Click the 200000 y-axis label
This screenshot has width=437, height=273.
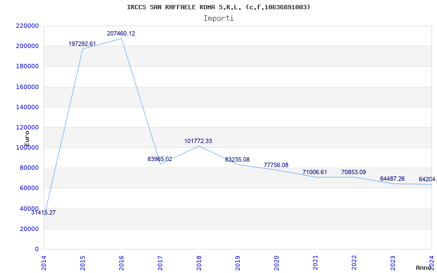click(x=27, y=46)
